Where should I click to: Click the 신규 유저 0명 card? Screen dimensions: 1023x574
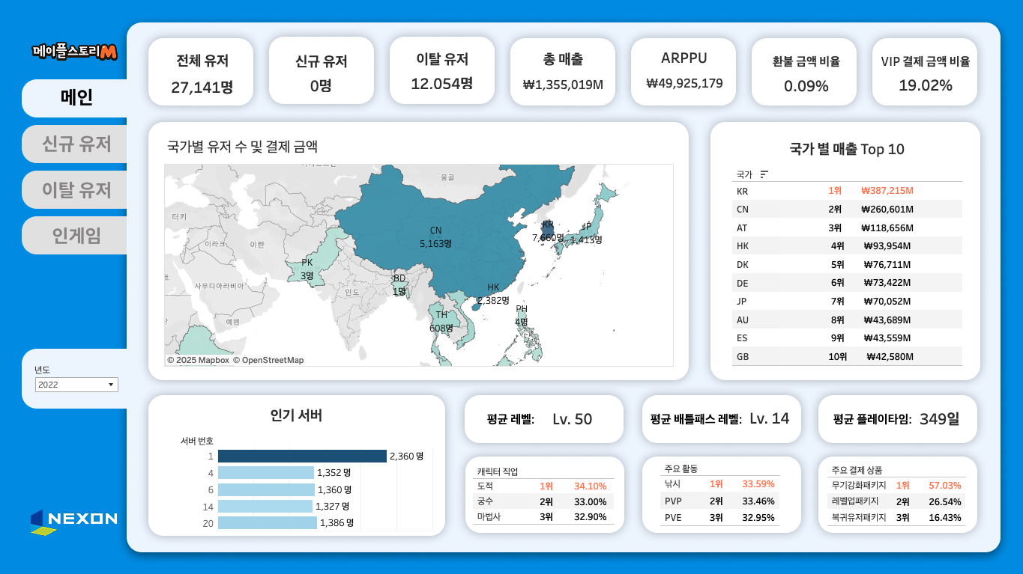322,72
